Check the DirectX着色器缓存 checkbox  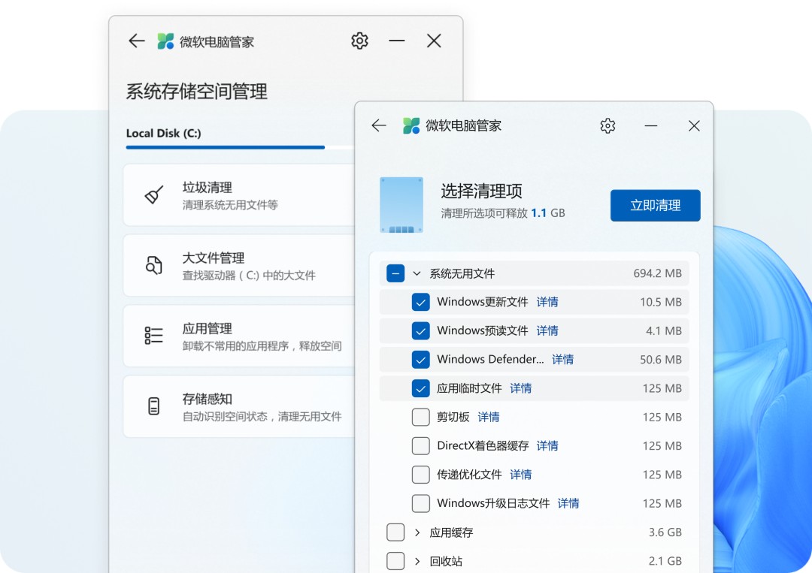click(x=420, y=446)
